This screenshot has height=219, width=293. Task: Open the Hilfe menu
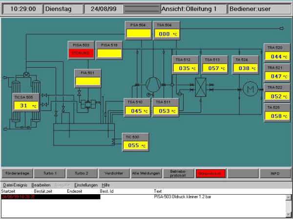105,185
